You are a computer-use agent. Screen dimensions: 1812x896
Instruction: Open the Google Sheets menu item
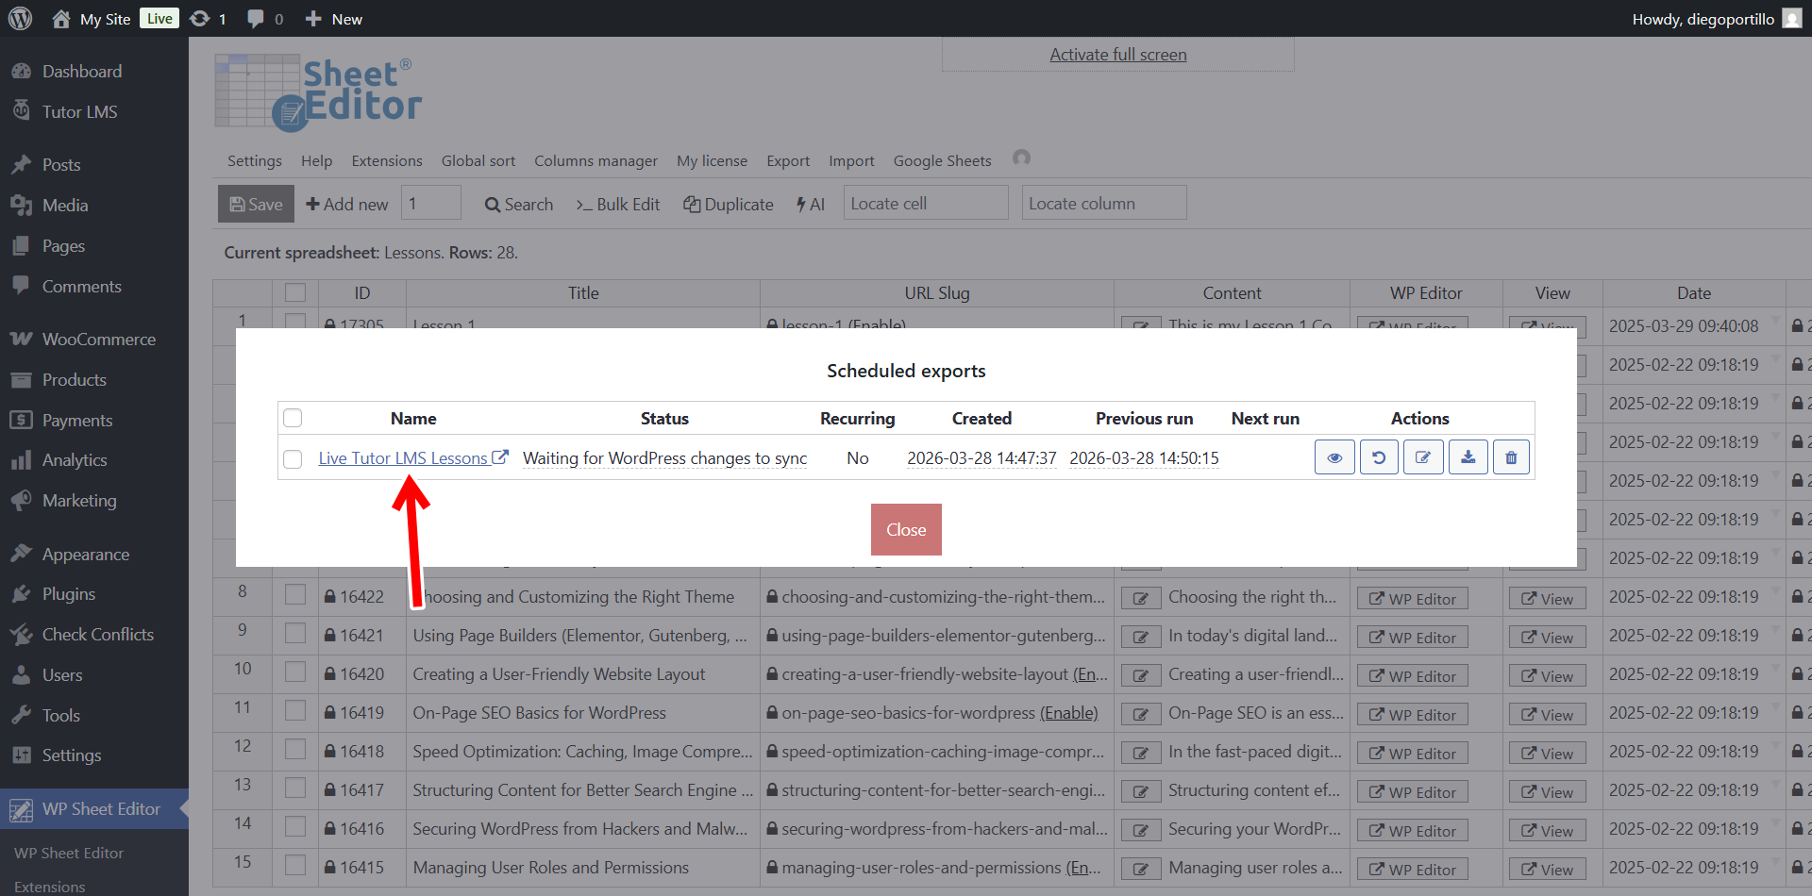pos(941,160)
